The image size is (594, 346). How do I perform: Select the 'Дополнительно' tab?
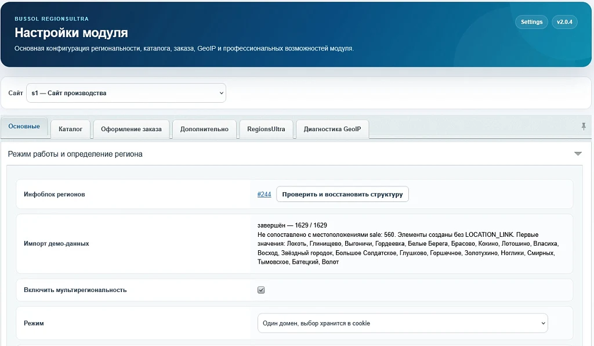(204, 129)
